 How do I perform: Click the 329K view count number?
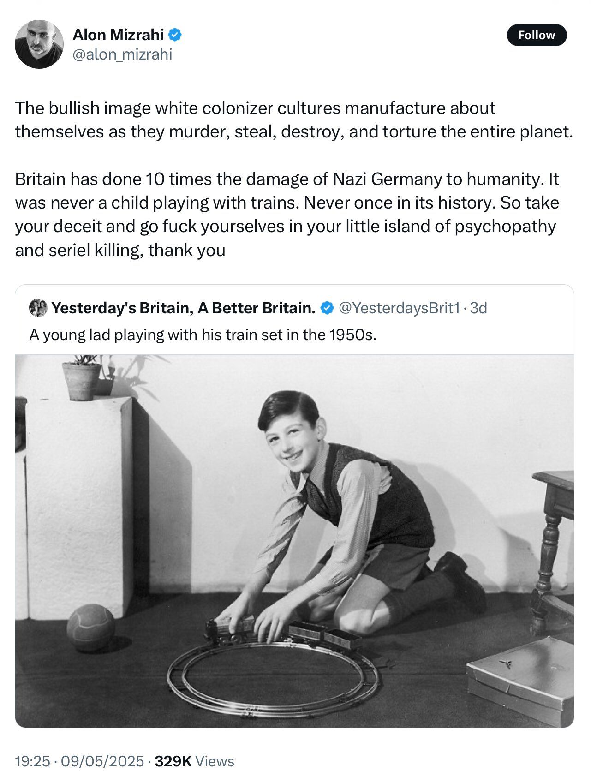click(173, 761)
